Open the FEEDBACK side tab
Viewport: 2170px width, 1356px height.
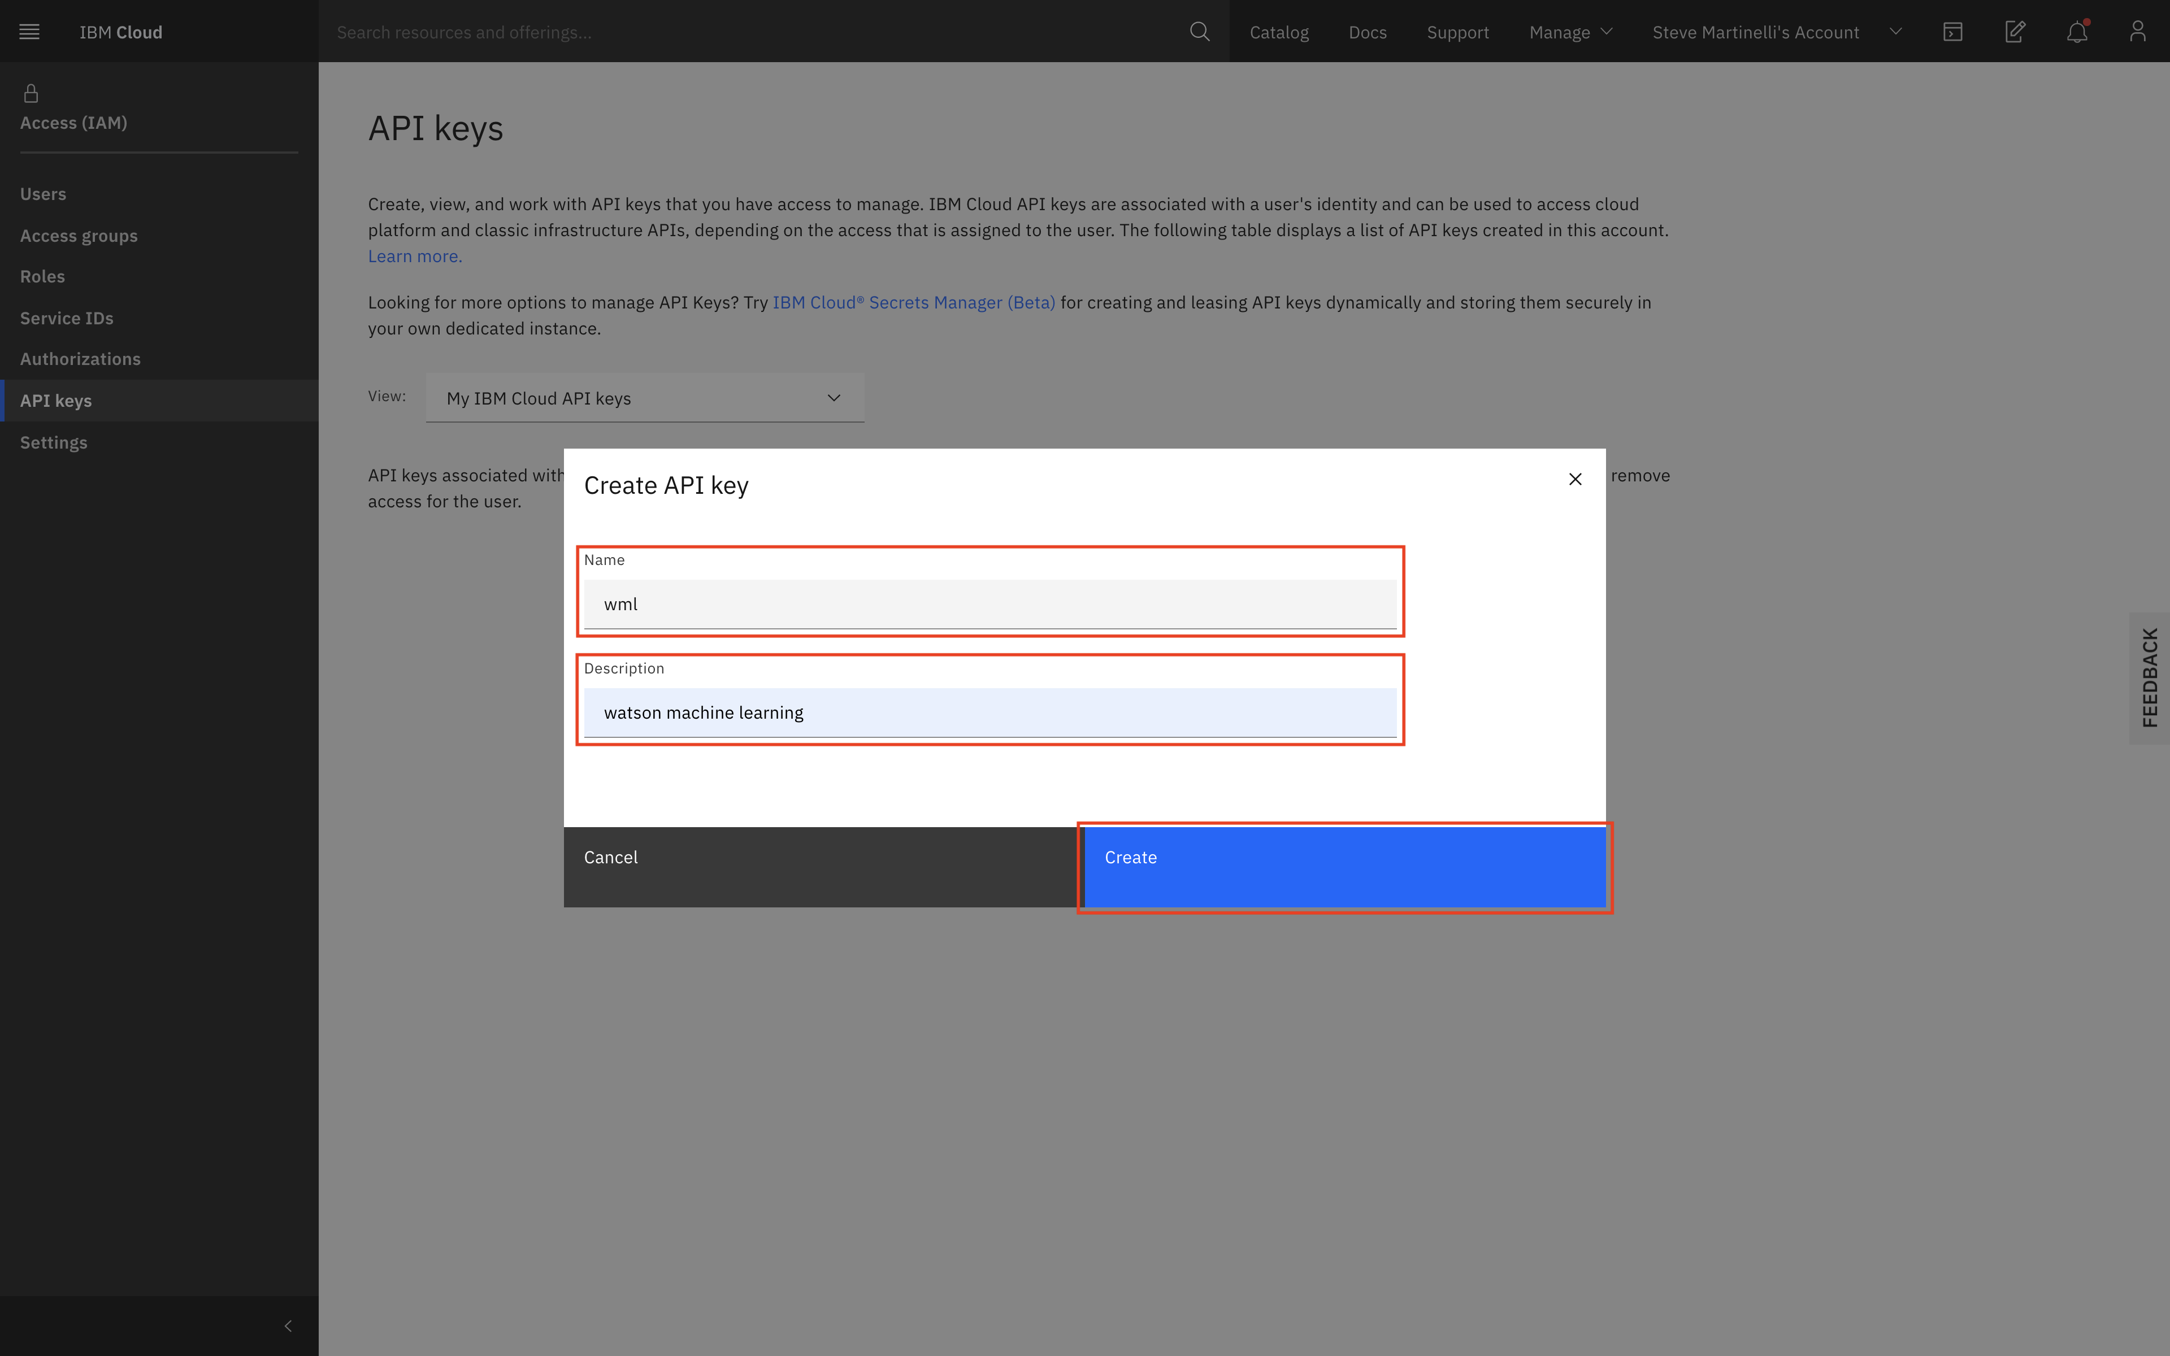click(2150, 678)
